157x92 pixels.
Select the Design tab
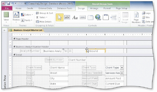[81, 8]
